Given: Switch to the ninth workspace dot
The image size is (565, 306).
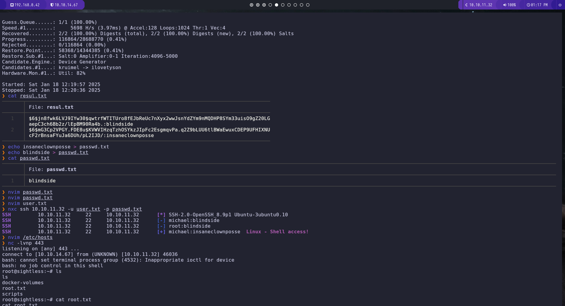Looking at the screenshot, I should click(302, 5).
